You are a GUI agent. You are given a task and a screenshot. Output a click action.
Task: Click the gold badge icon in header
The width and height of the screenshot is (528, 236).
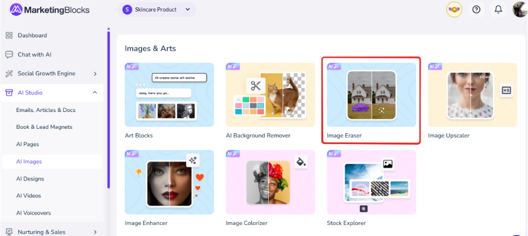[x=454, y=10]
